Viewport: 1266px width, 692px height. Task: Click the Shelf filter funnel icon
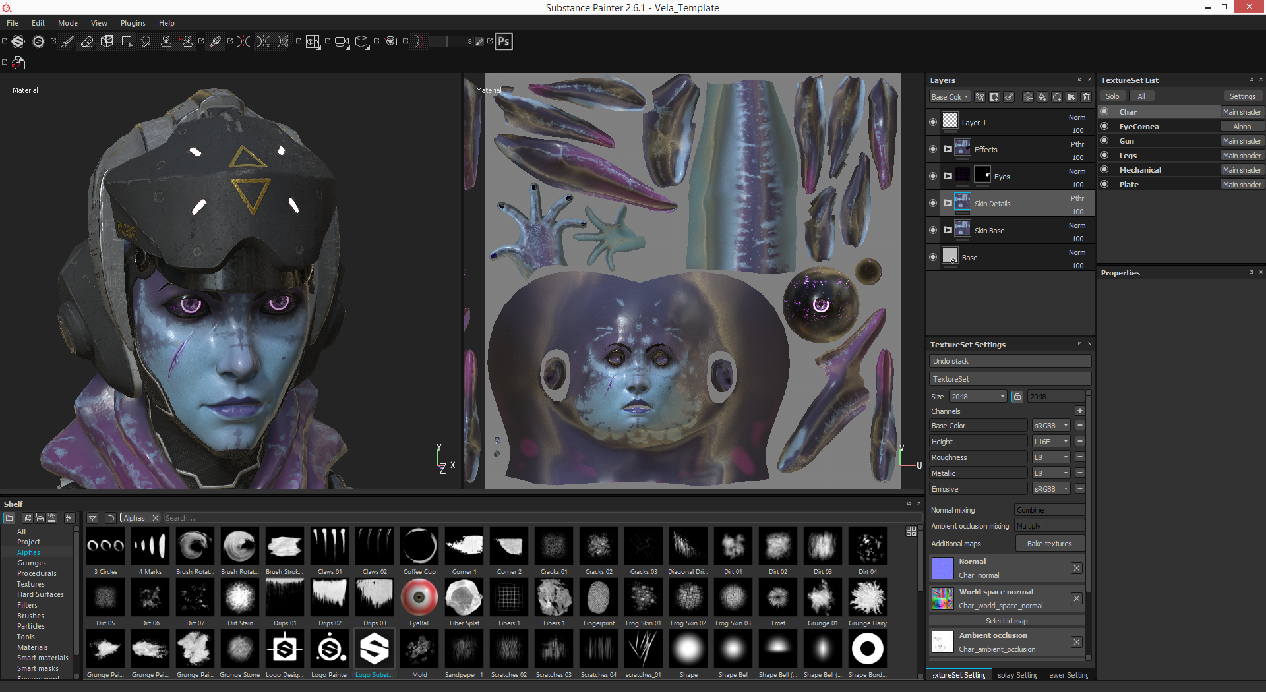(x=92, y=518)
